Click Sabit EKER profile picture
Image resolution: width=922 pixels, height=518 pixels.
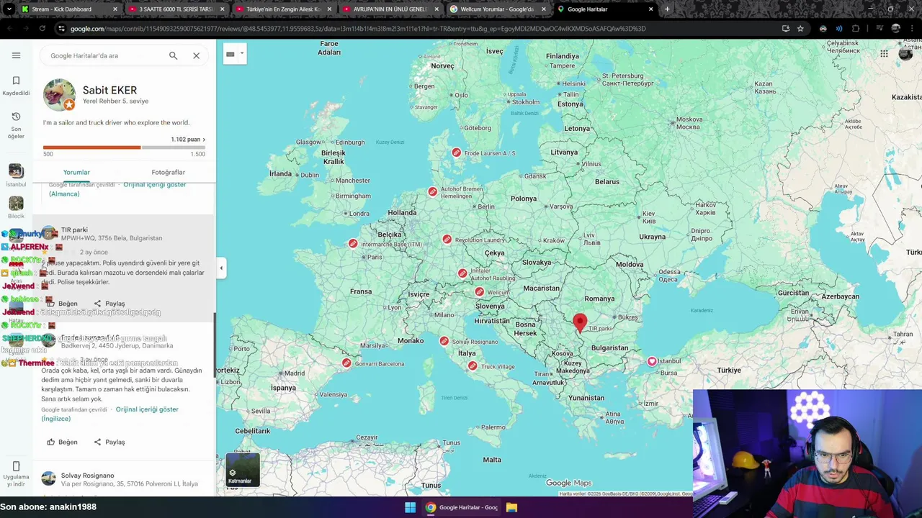click(59, 95)
